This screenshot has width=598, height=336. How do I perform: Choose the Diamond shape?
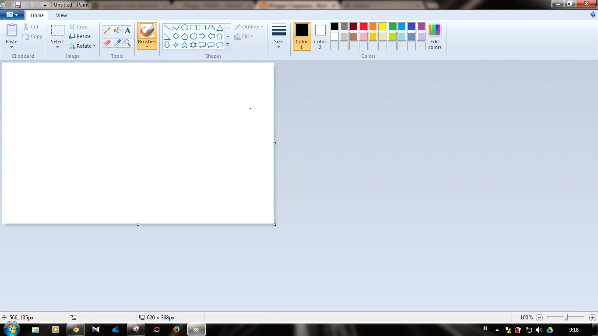coord(176,36)
